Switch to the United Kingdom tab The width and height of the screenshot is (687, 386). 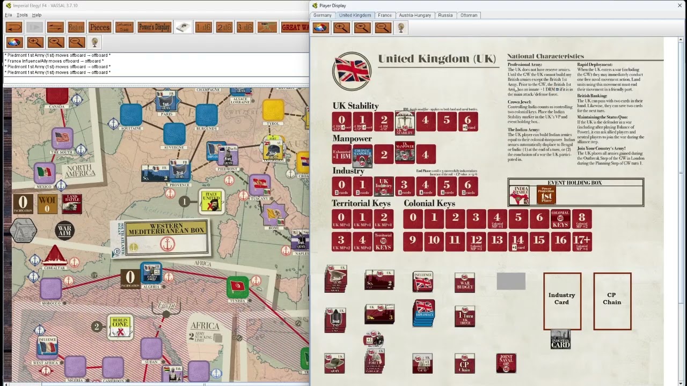(x=355, y=15)
